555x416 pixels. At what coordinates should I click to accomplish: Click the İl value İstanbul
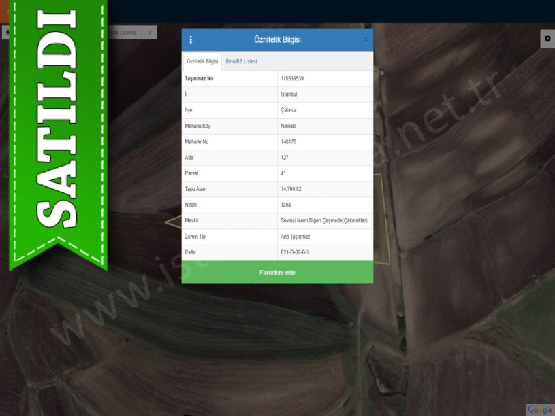289,94
